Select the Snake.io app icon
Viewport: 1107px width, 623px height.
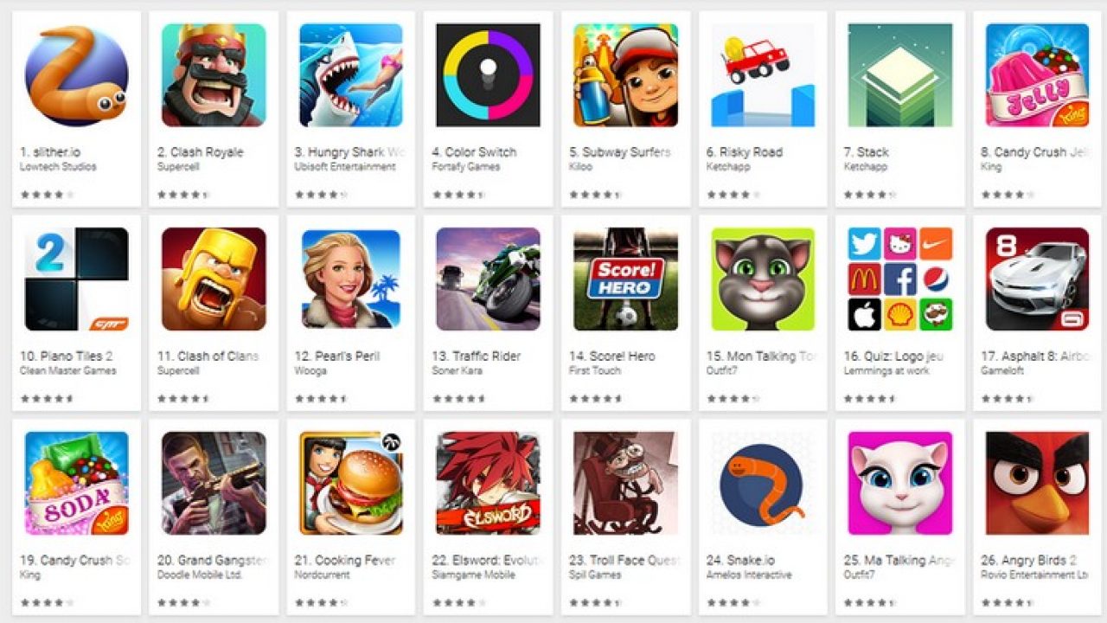[763, 484]
